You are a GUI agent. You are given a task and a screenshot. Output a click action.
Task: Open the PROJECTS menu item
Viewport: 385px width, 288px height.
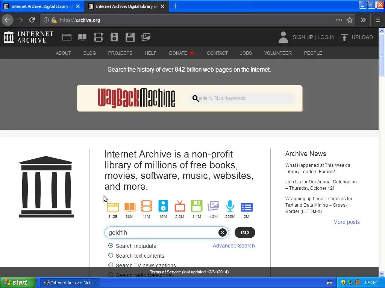120,53
